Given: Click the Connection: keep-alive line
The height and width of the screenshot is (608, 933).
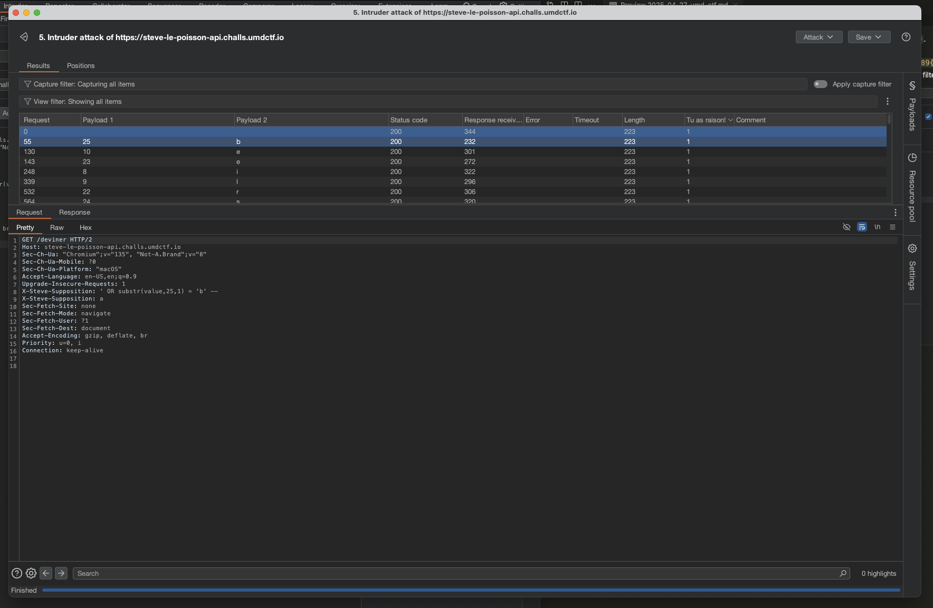Looking at the screenshot, I should click(63, 350).
